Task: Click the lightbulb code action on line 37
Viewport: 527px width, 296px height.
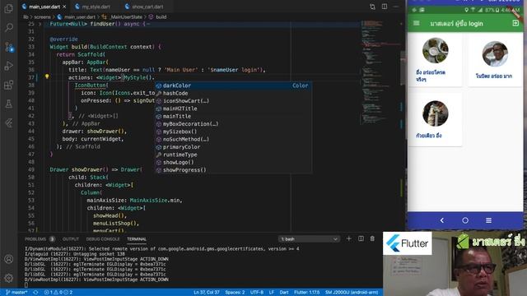Action: 47,76
